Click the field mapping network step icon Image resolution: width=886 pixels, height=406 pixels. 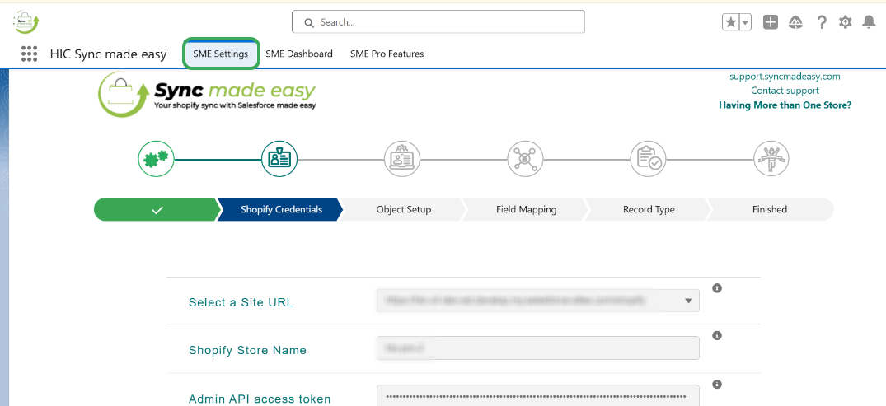(525, 159)
